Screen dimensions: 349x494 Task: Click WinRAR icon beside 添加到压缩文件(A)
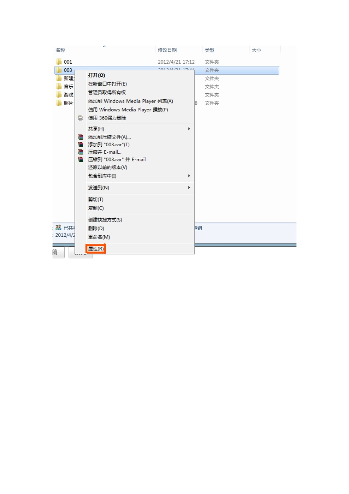tap(80, 137)
